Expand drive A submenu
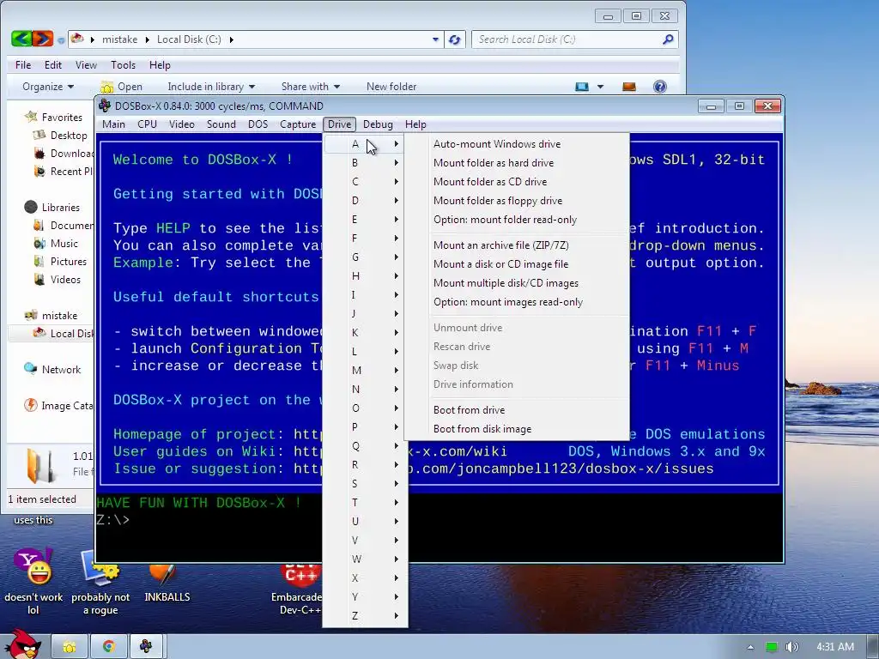 coord(365,144)
